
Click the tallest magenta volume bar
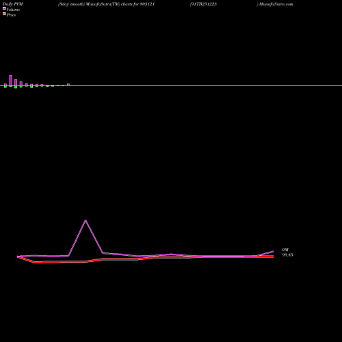(x=10, y=81)
